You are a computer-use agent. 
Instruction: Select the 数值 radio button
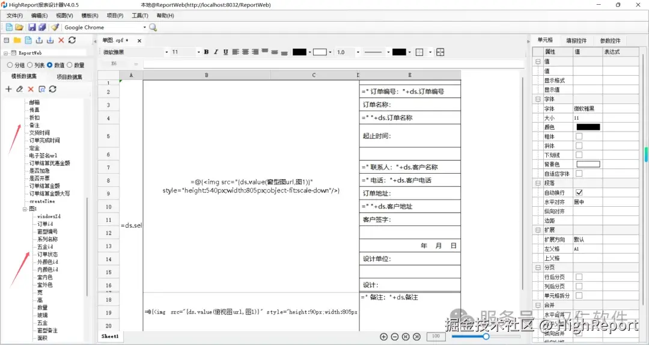(50, 65)
